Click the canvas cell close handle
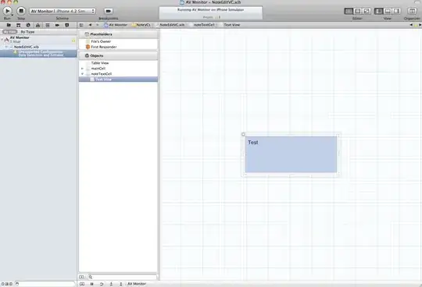 point(243,134)
